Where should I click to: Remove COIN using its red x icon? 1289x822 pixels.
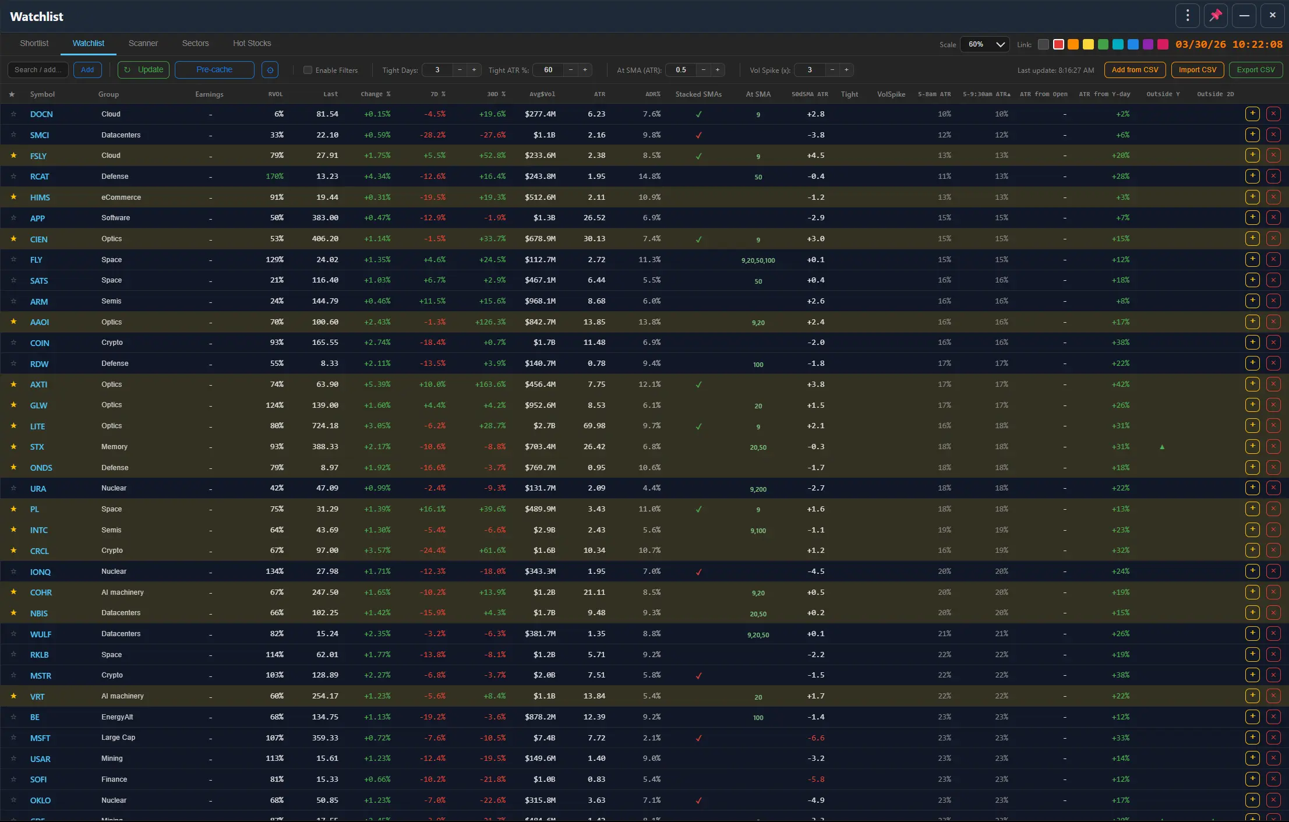tap(1274, 343)
